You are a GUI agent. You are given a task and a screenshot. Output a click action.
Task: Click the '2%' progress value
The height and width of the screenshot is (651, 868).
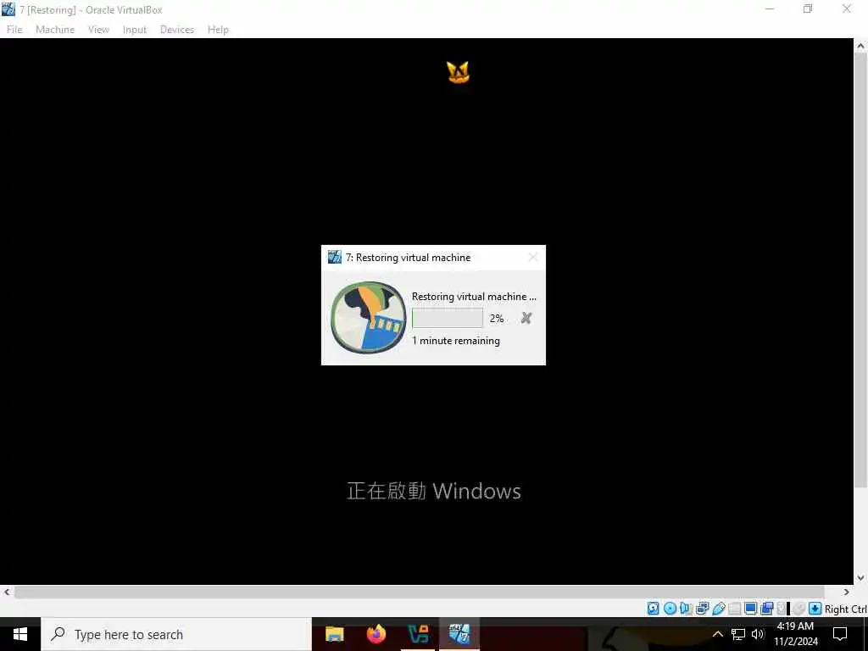pyautogui.click(x=497, y=319)
